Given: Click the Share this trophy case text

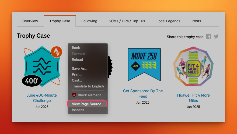Looking at the screenshot, I should click(x=185, y=37).
